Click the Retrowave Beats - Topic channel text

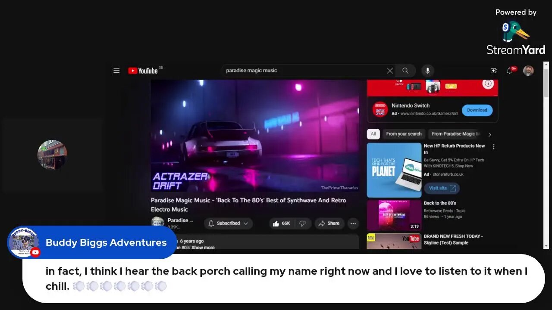pyautogui.click(x=445, y=211)
